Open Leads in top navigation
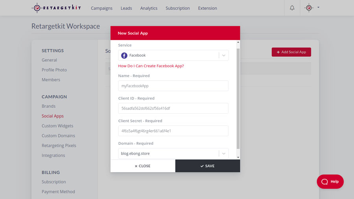 point(126,8)
